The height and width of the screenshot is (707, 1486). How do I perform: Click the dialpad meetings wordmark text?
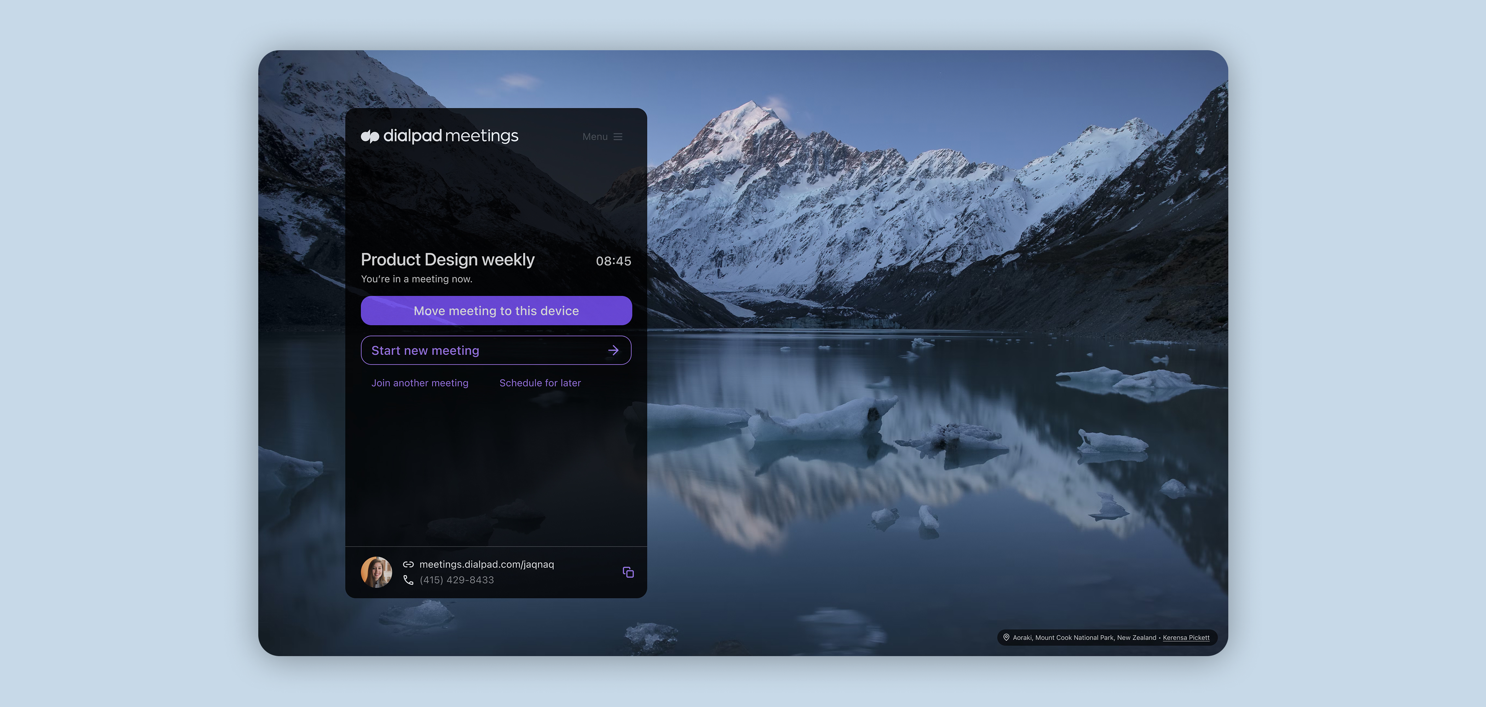pyautogui.click(x=450, y=136)
